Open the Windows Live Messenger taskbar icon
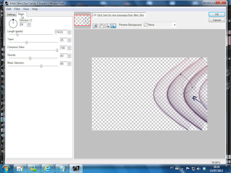 [34, 168]
